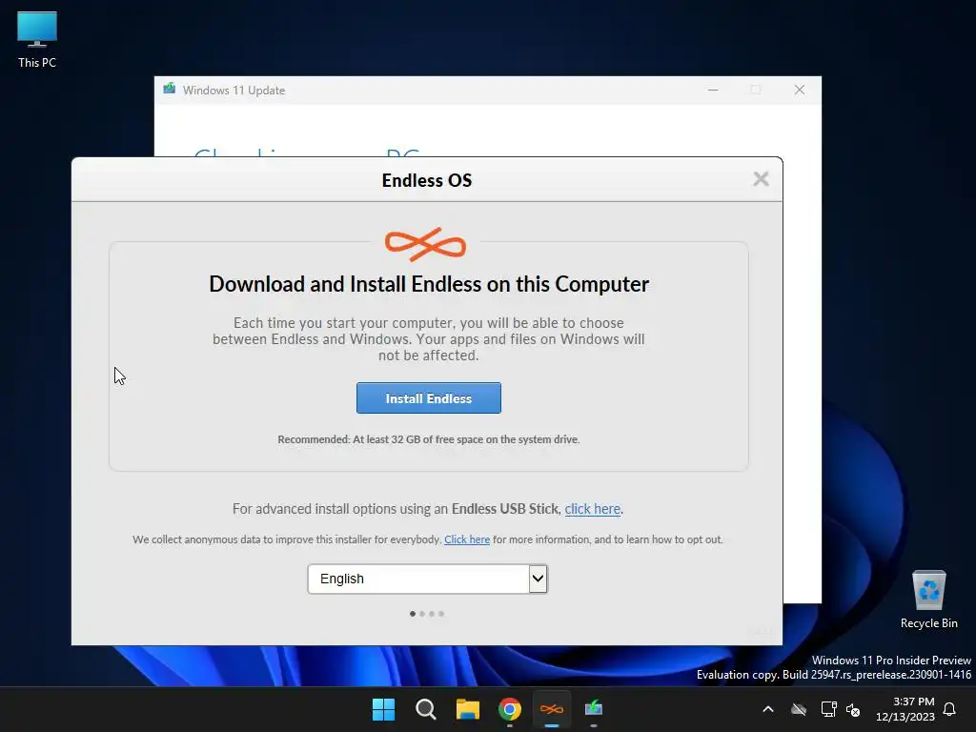This screenshot has height=732, width=976.
Task: Click the language dropdown arrow
Action: [x=538, y=579]
